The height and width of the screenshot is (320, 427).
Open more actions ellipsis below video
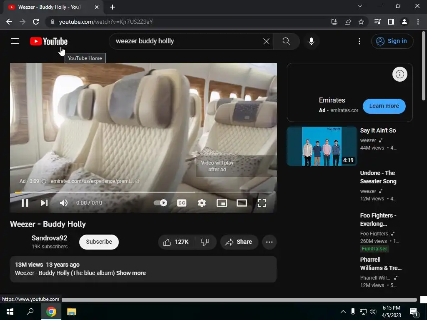(269, 242)
